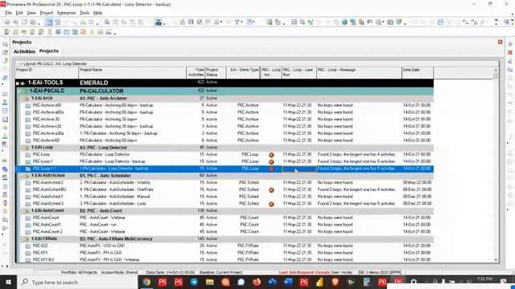This screenshot has height=289, width=515.
Task: Open the Project menu
Action: click(x=47, y=13)
